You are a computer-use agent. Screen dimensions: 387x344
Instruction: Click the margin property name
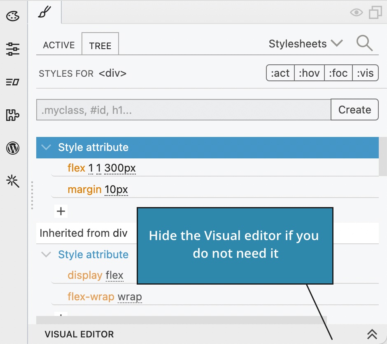tap(84, 189)
